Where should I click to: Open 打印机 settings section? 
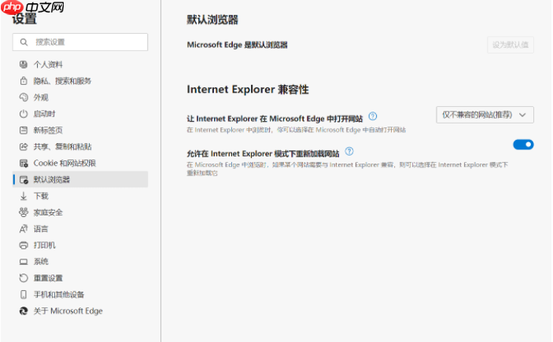pos(80,245)
